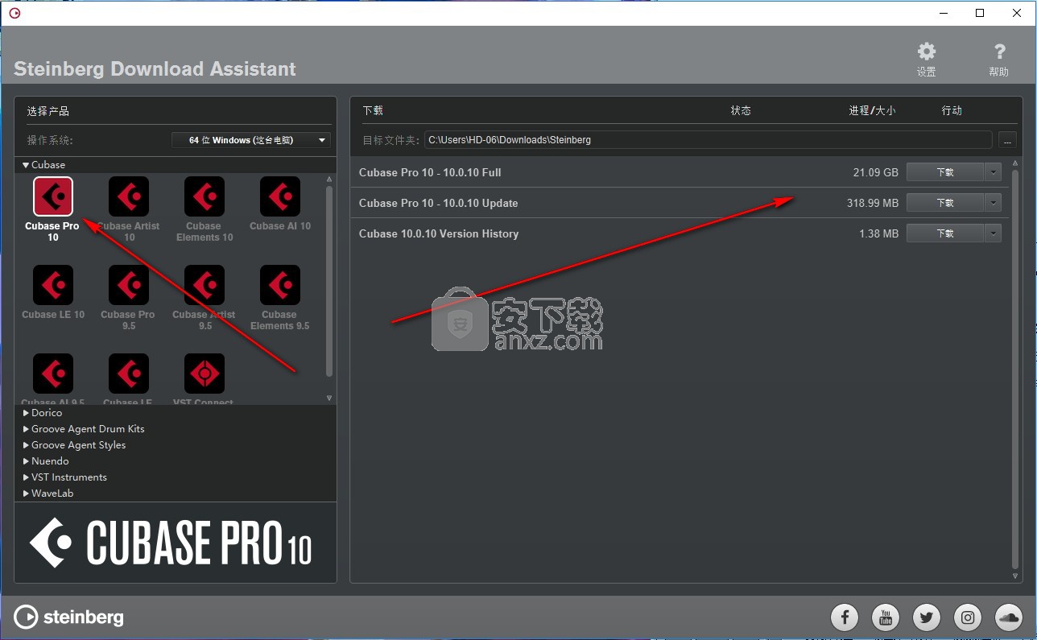Collapse the Cubase product category
Image resolution: width=1037 pixels, height=640 pixels.
click(27, 165)
